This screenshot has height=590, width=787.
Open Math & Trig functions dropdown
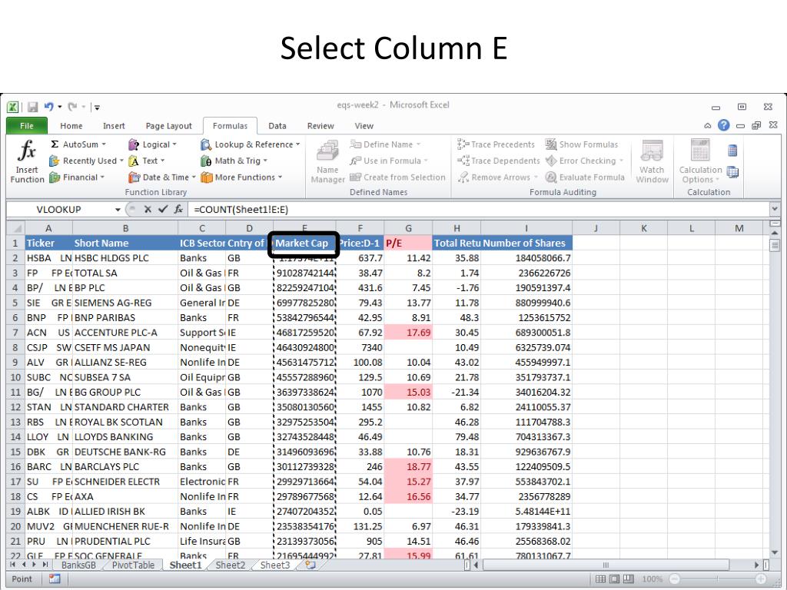234,161
